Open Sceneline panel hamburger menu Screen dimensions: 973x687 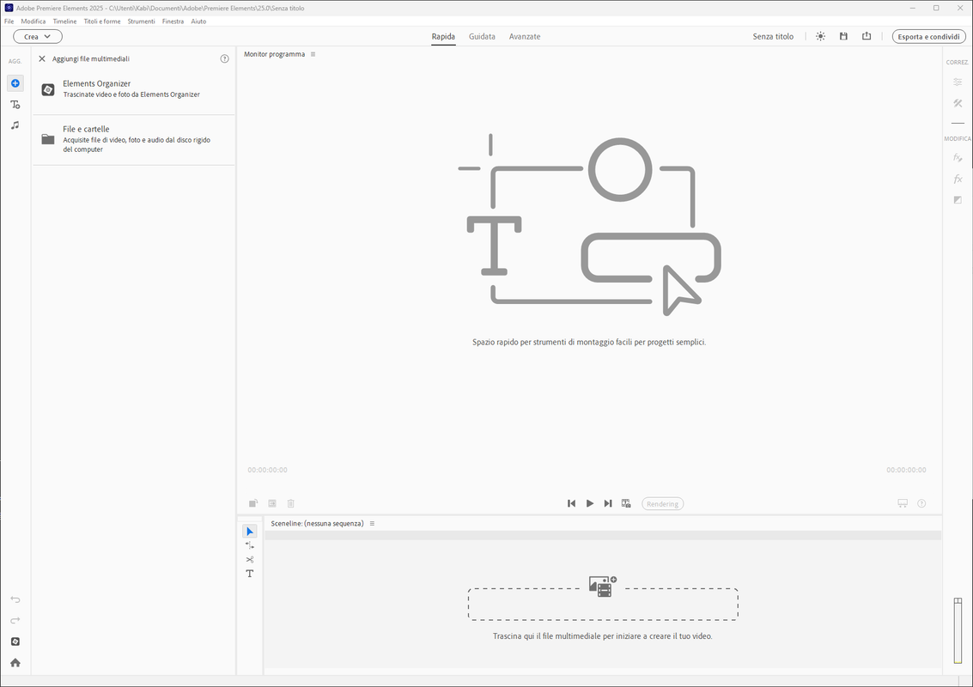click(373, 524)
